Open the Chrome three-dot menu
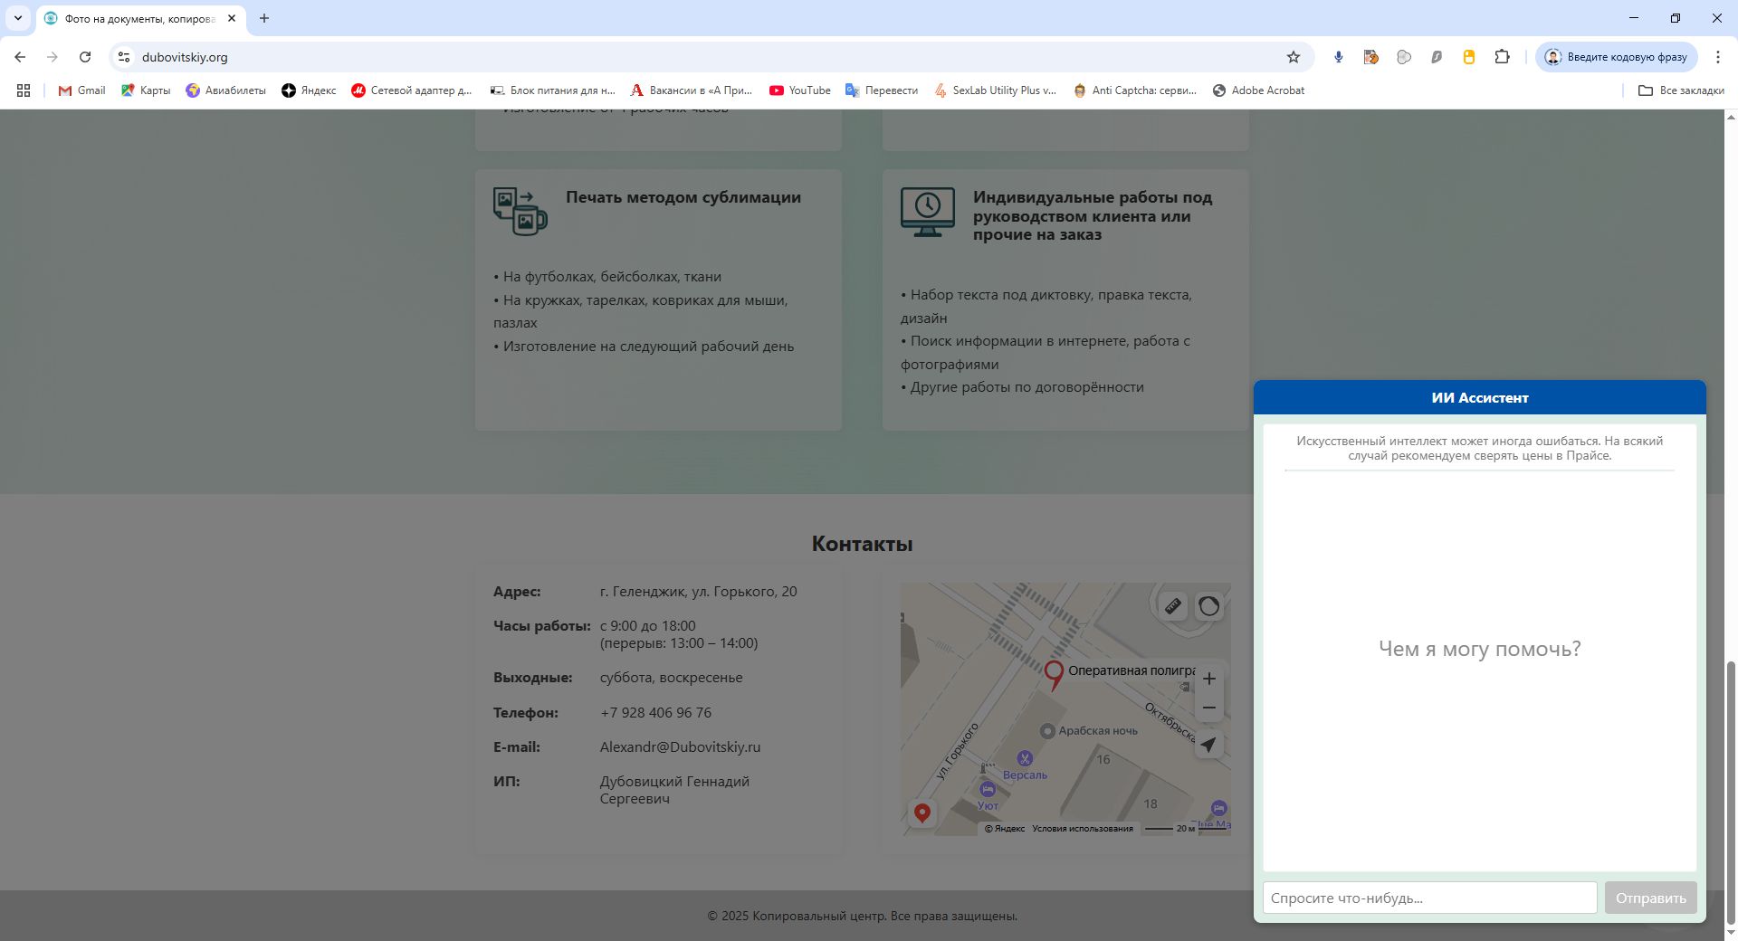This screenshot has height=941, width=1738. click(x=1718, y=57)
